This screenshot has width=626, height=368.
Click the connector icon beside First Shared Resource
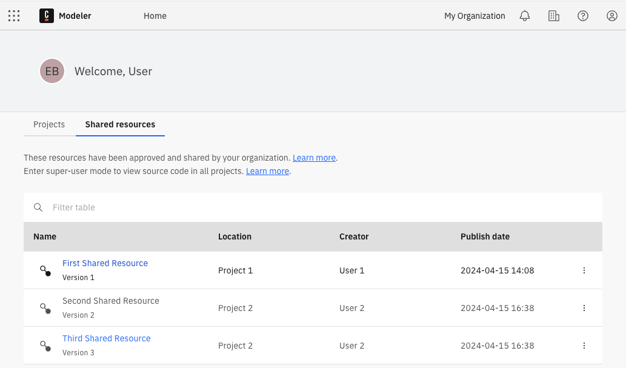45,270
